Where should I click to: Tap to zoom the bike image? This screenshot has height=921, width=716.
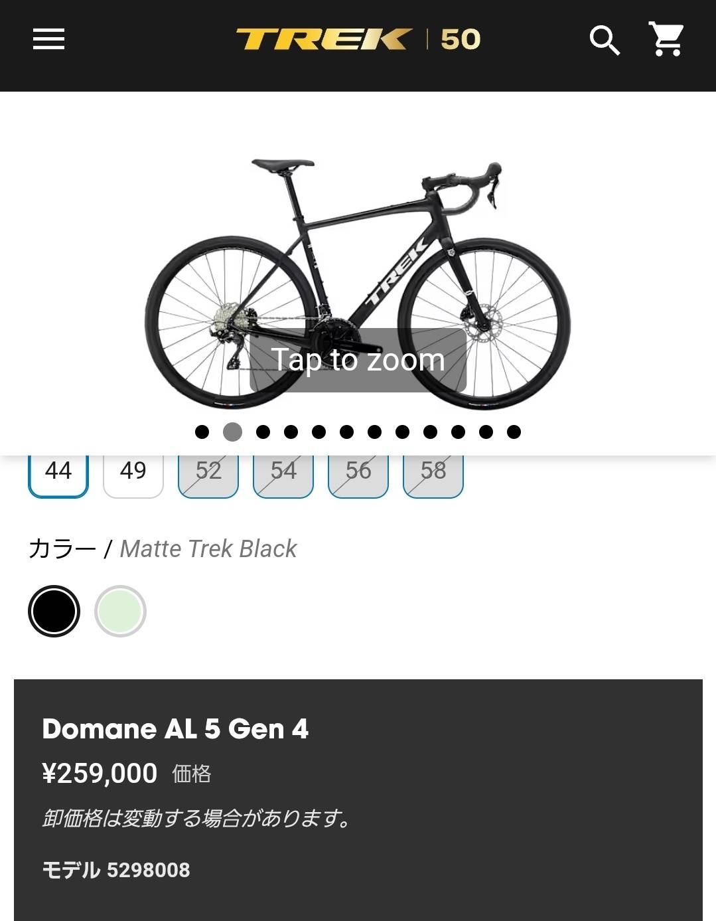[x=358, y=360]
